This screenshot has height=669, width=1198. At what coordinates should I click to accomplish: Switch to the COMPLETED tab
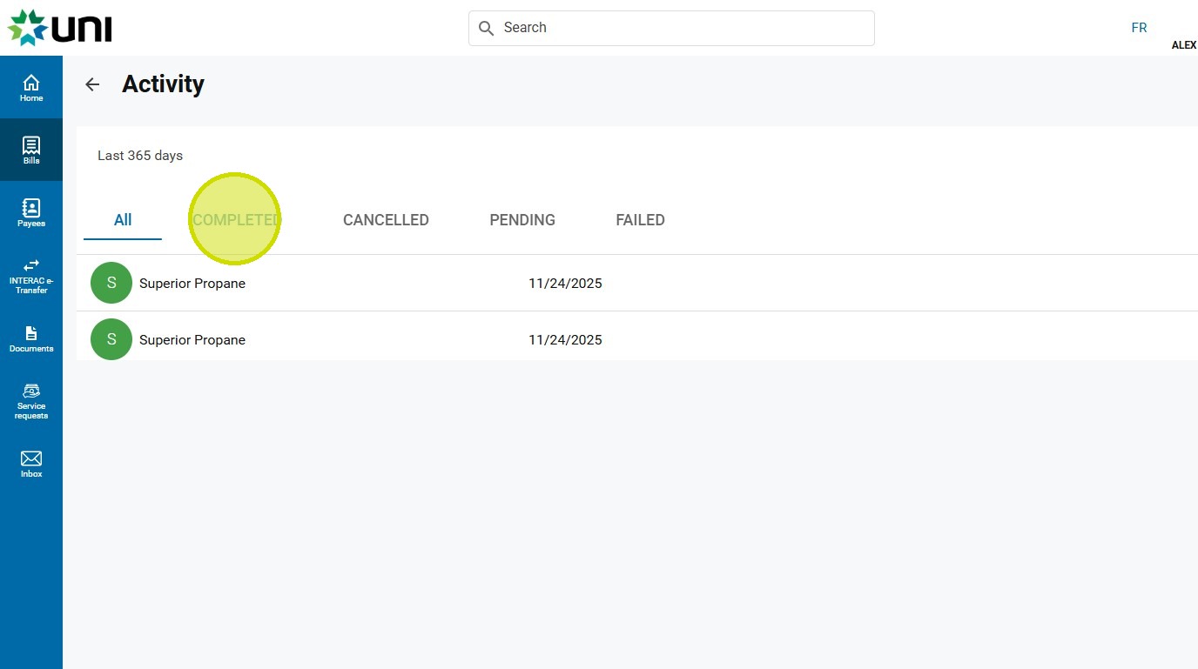point(236,220)
